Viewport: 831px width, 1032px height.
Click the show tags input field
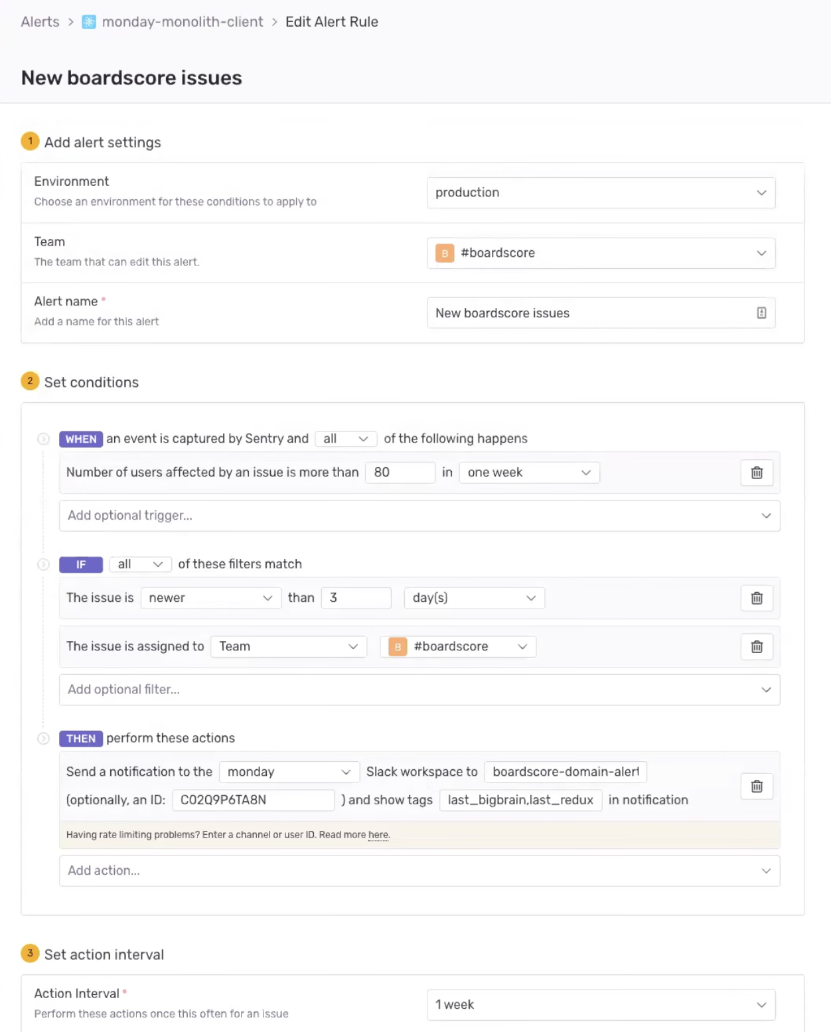[520, 800]
